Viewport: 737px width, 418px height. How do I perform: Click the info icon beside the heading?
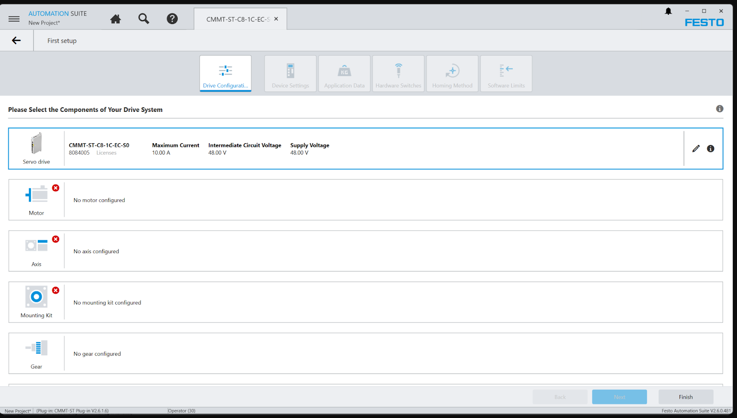pos(719,109)
